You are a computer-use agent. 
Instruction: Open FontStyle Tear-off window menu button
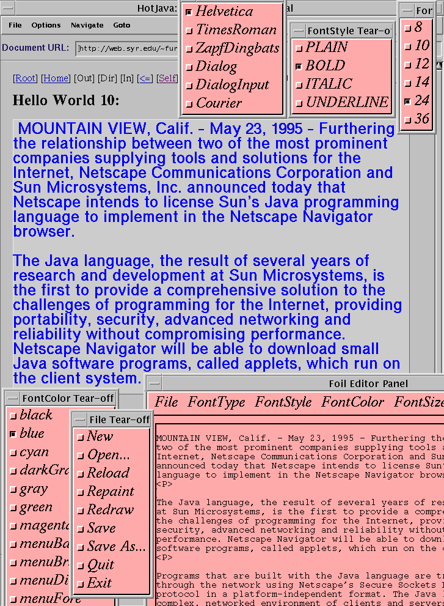[298, 31]
